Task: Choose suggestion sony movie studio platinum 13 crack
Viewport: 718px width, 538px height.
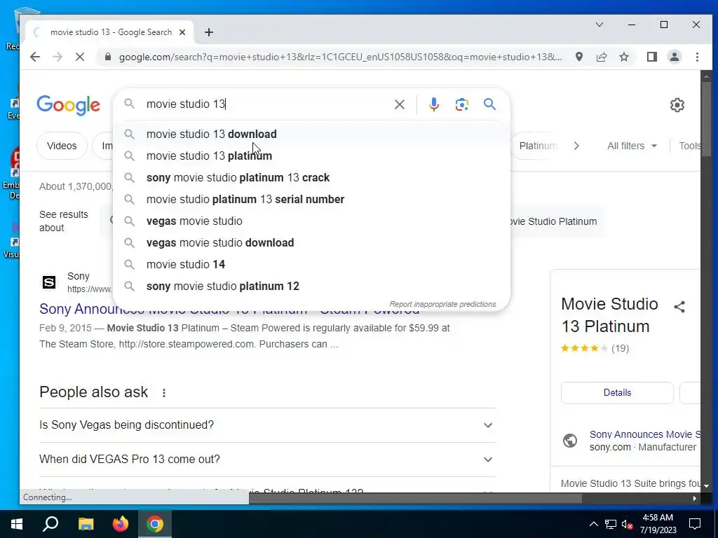Action: 311,177
